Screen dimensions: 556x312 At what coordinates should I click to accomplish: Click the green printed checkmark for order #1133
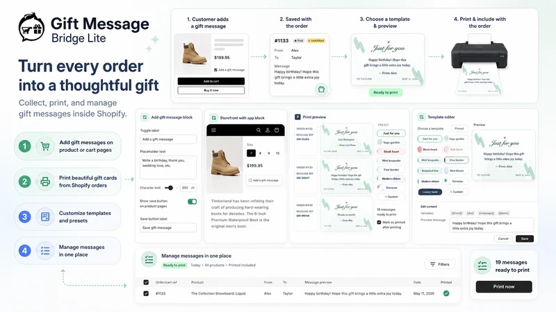[x=446, y=293]
